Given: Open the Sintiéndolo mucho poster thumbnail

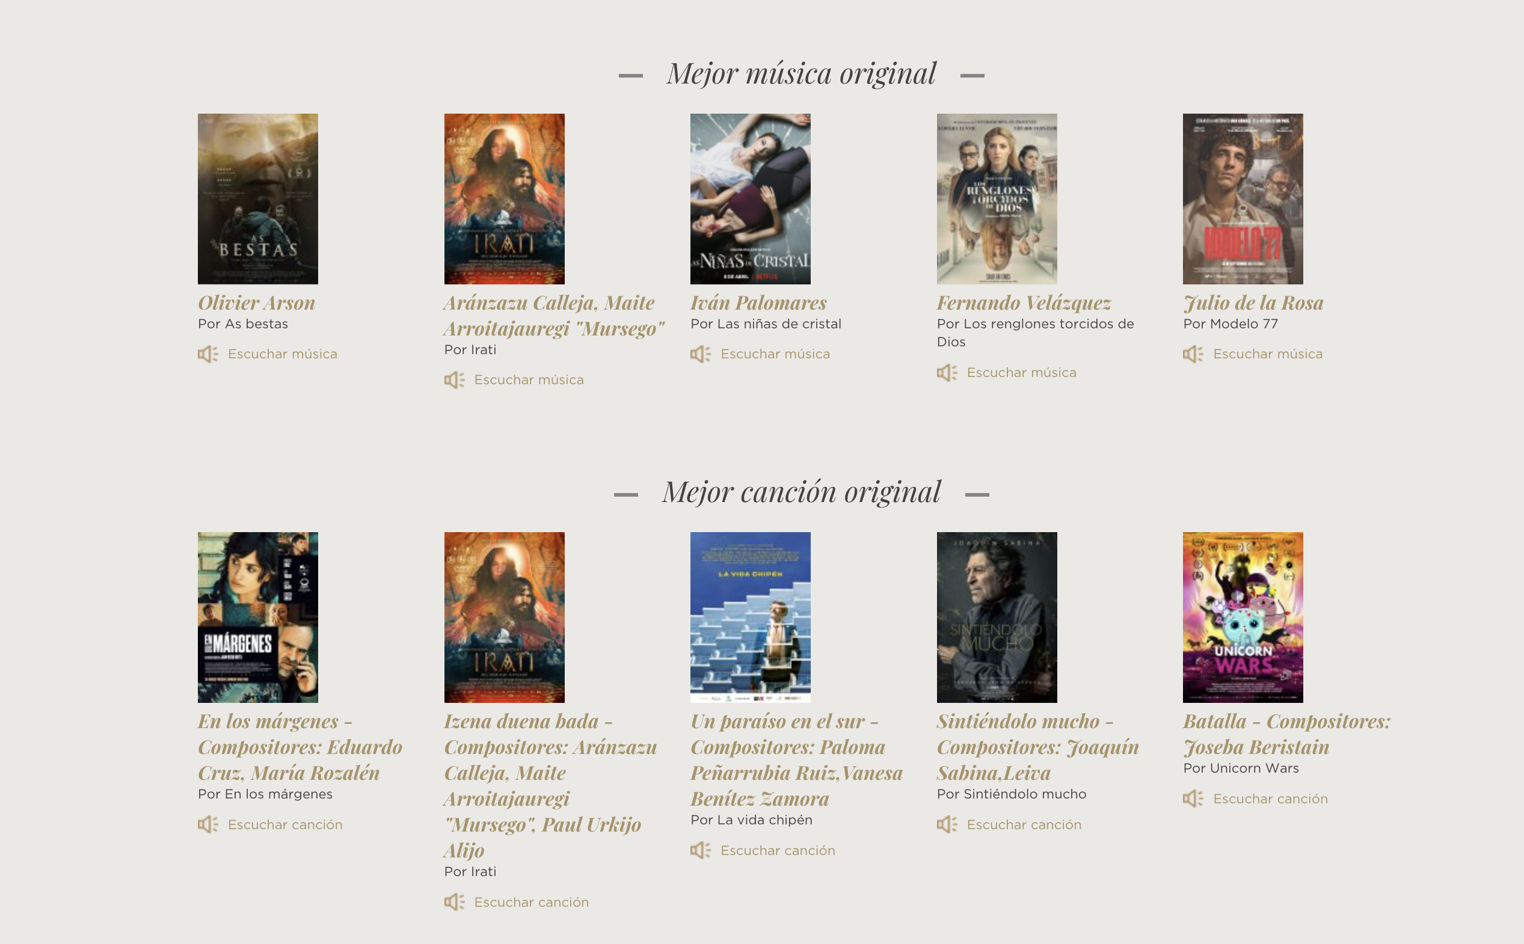Looking at the screenshot, I should tap(997, 618).
